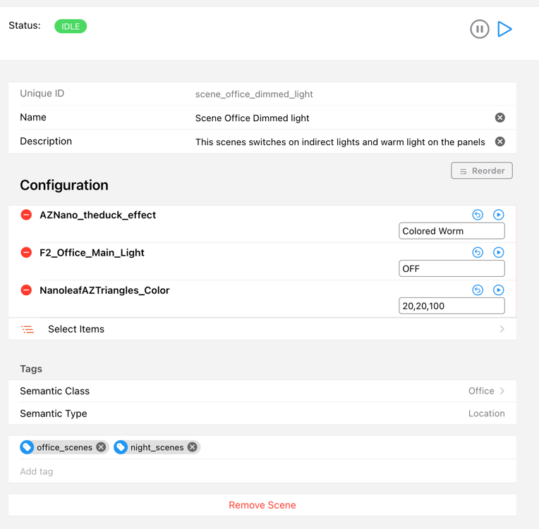
Task: Expand the Semantic Class Office option
Action: click(x=487, y=391)
